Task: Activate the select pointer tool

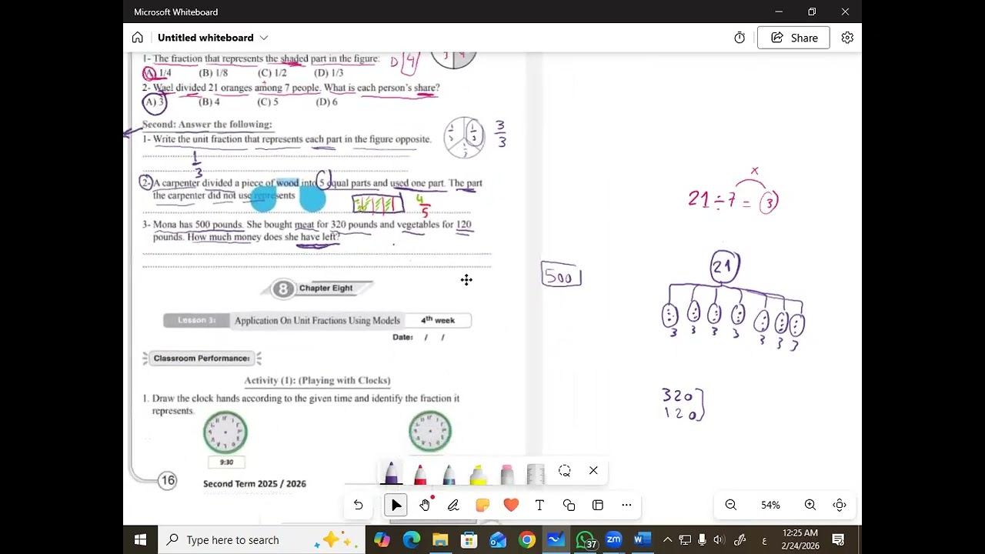Action: point(396,505)
